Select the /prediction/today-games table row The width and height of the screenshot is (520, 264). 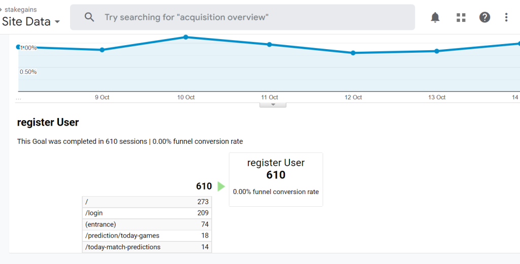[147, 236]
